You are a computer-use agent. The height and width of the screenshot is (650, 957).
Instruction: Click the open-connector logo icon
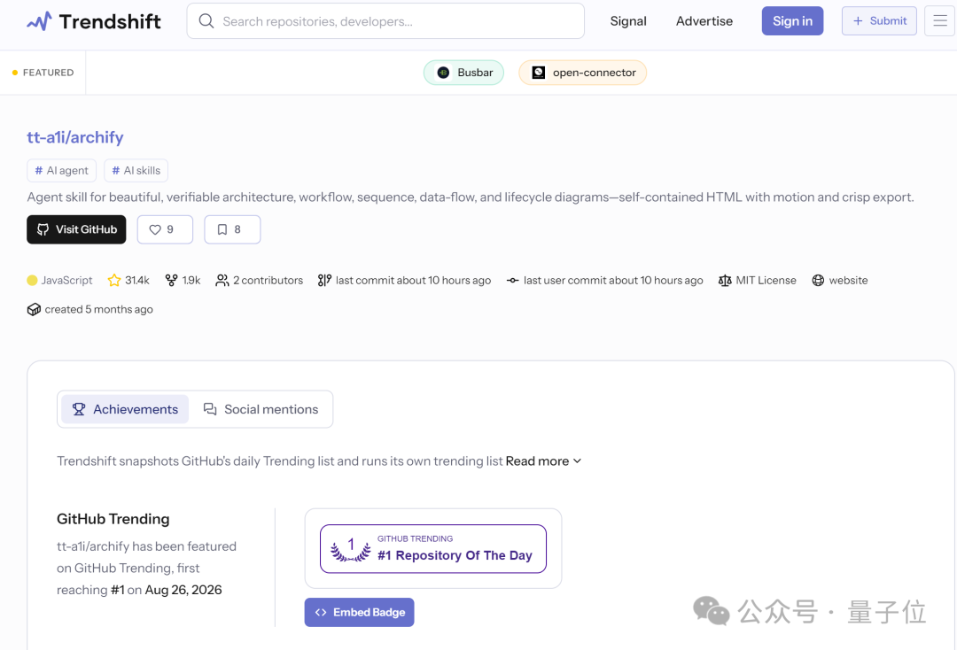[x=539, y=73]
